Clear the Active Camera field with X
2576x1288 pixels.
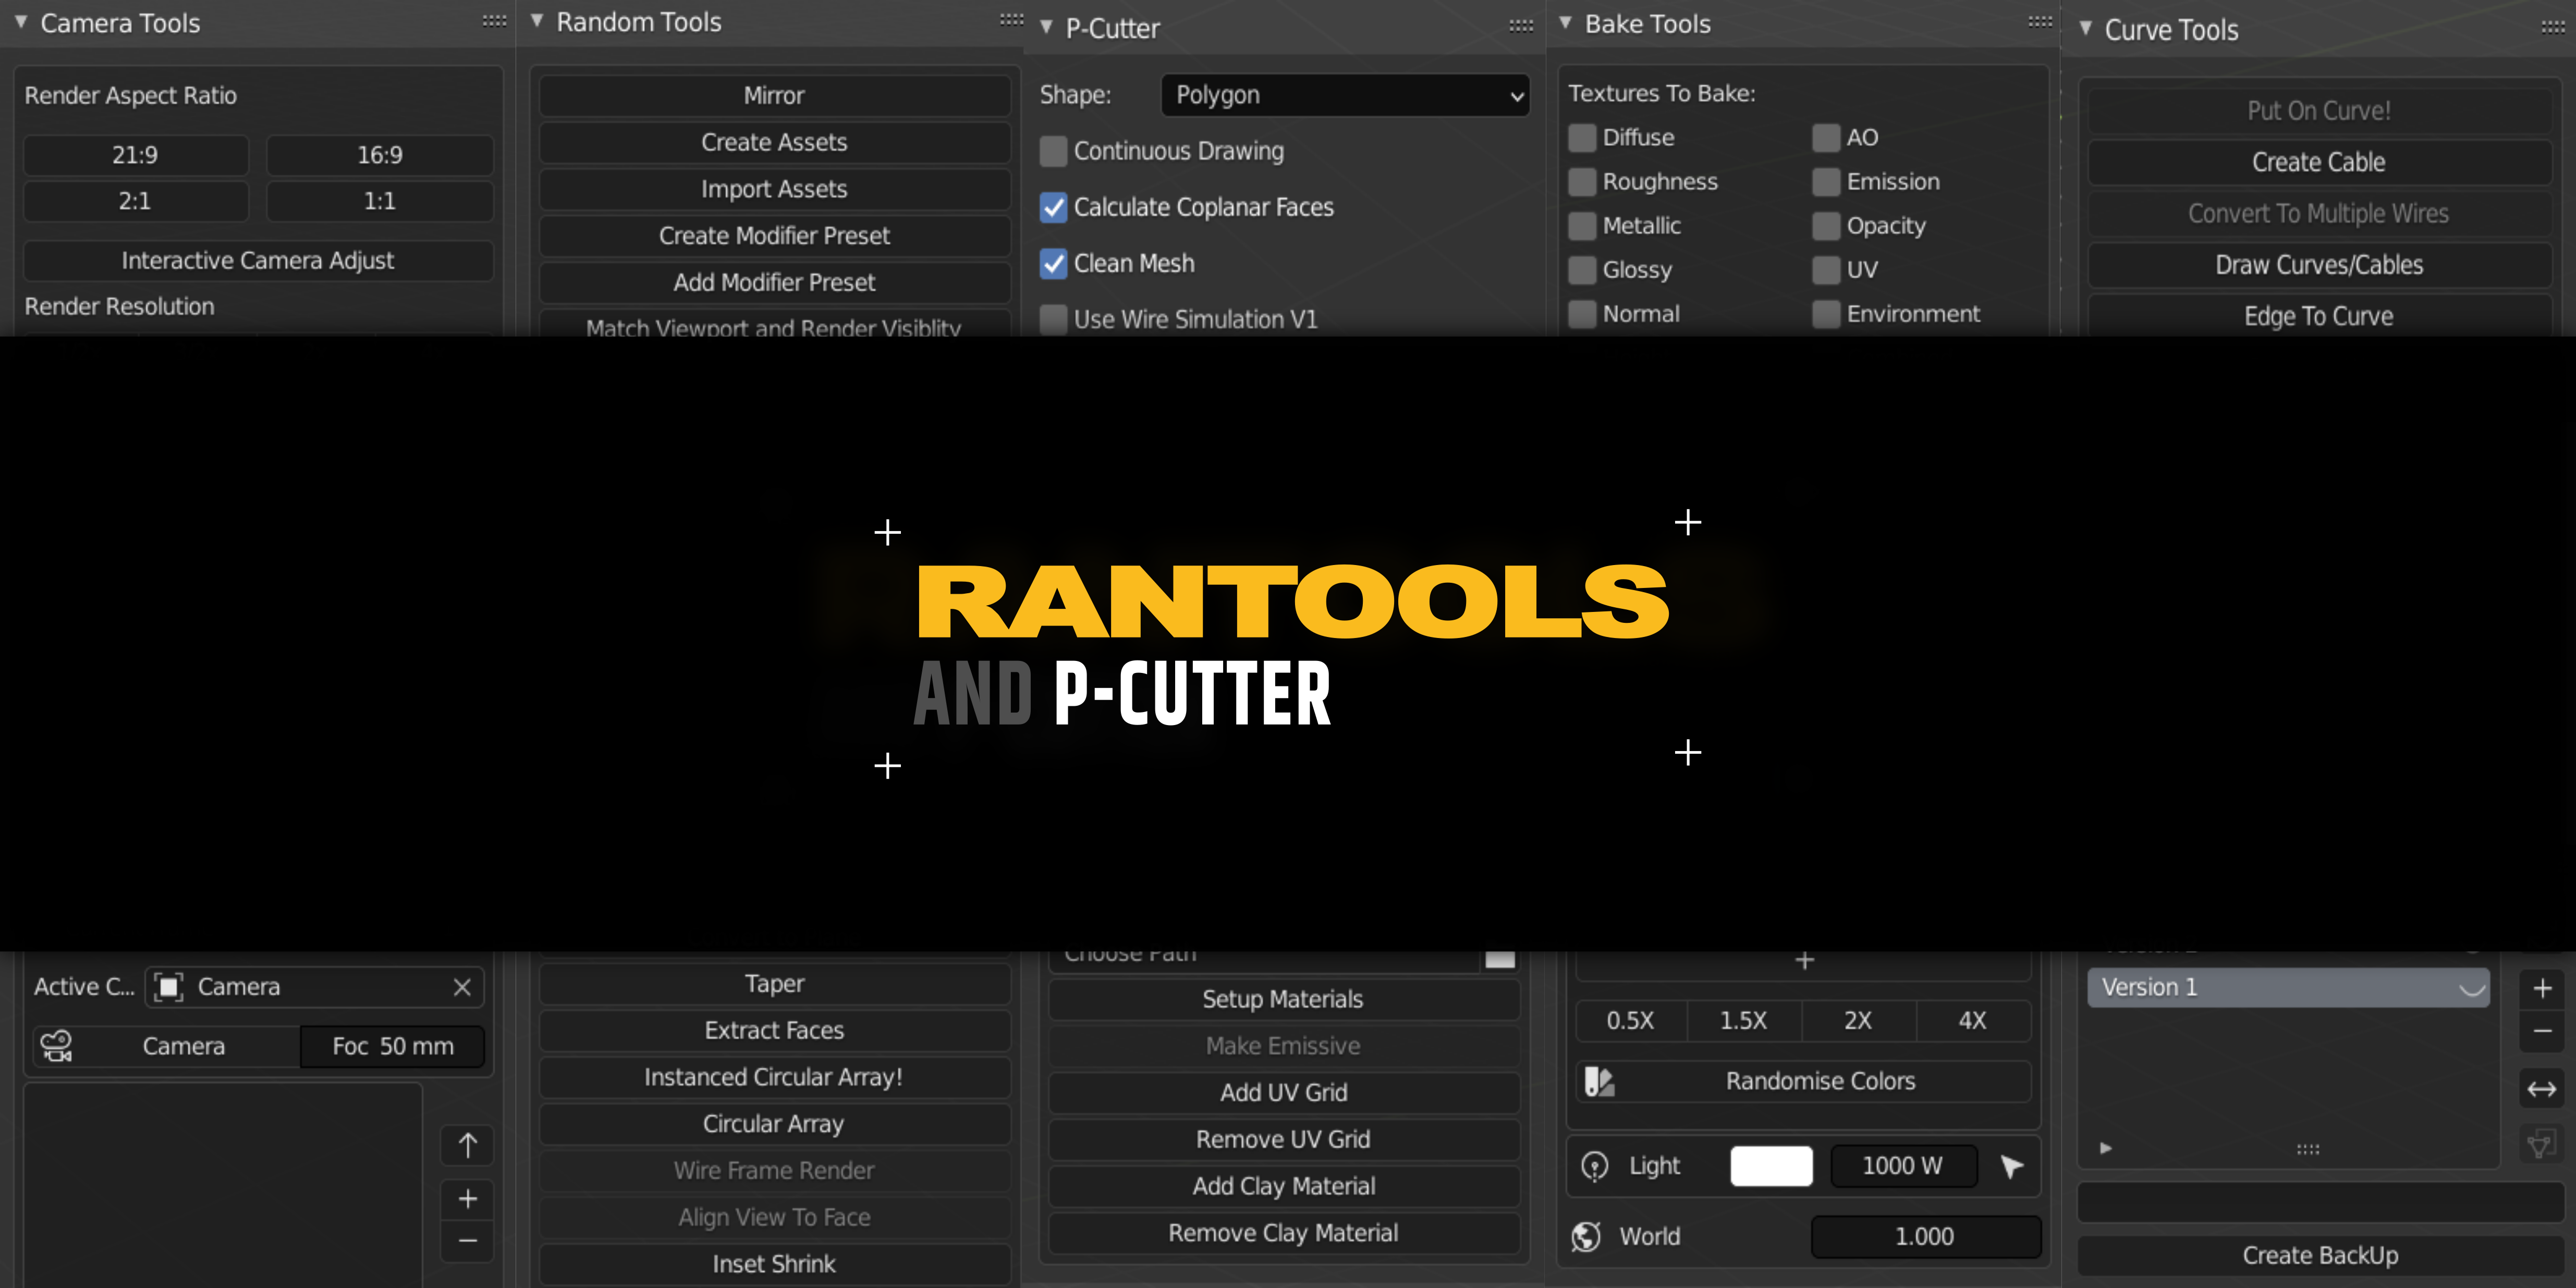[462, 987]
